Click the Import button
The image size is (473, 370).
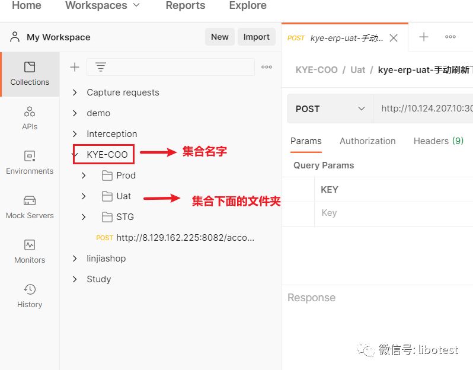(x=257, y=37)
